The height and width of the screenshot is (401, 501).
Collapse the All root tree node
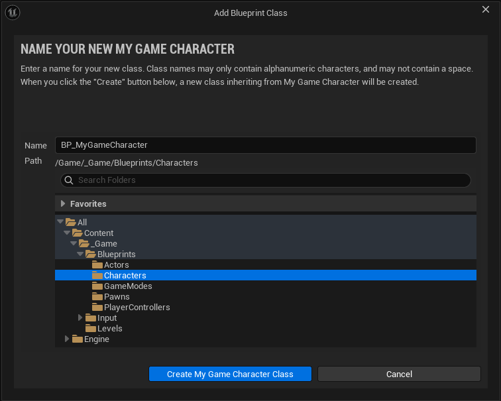(60, 222)
